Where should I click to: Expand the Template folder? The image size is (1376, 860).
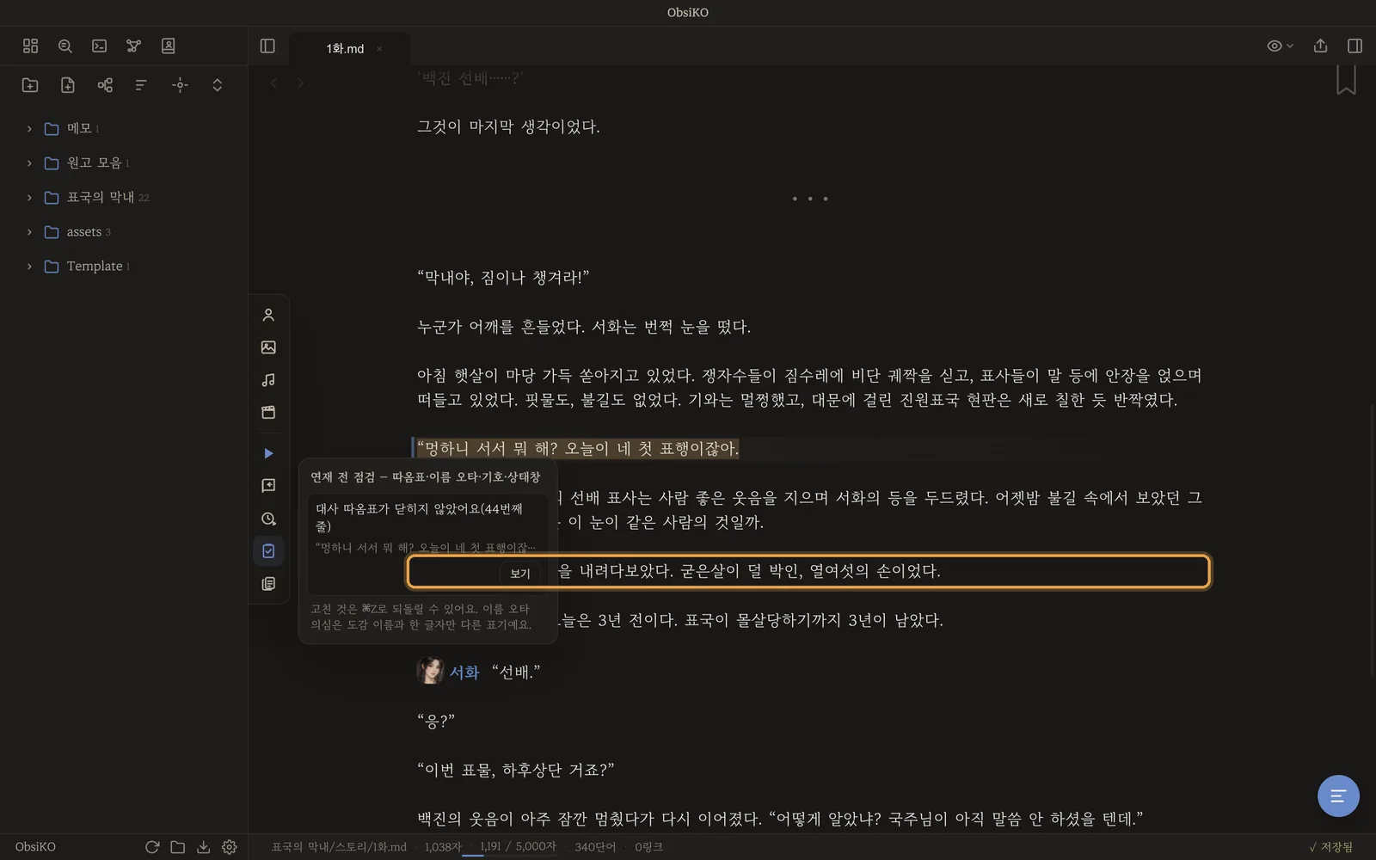(x=29, y=267)
